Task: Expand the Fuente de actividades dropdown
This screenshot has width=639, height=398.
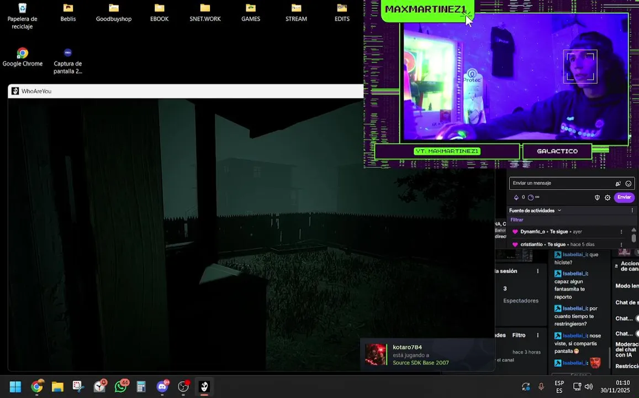Action: tap(535, 211)
